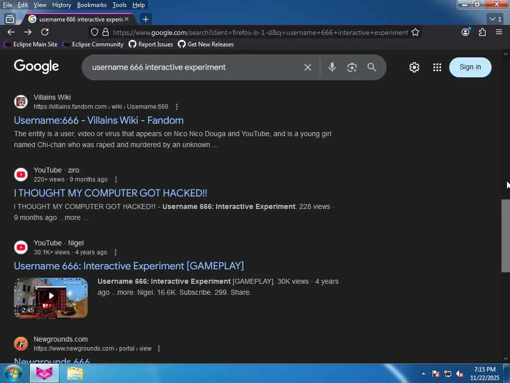Image resolution: width=510 pixels, height=383 pixels.
Task: Click the muted volume tray icon
Action: click(x=460, y=374)
